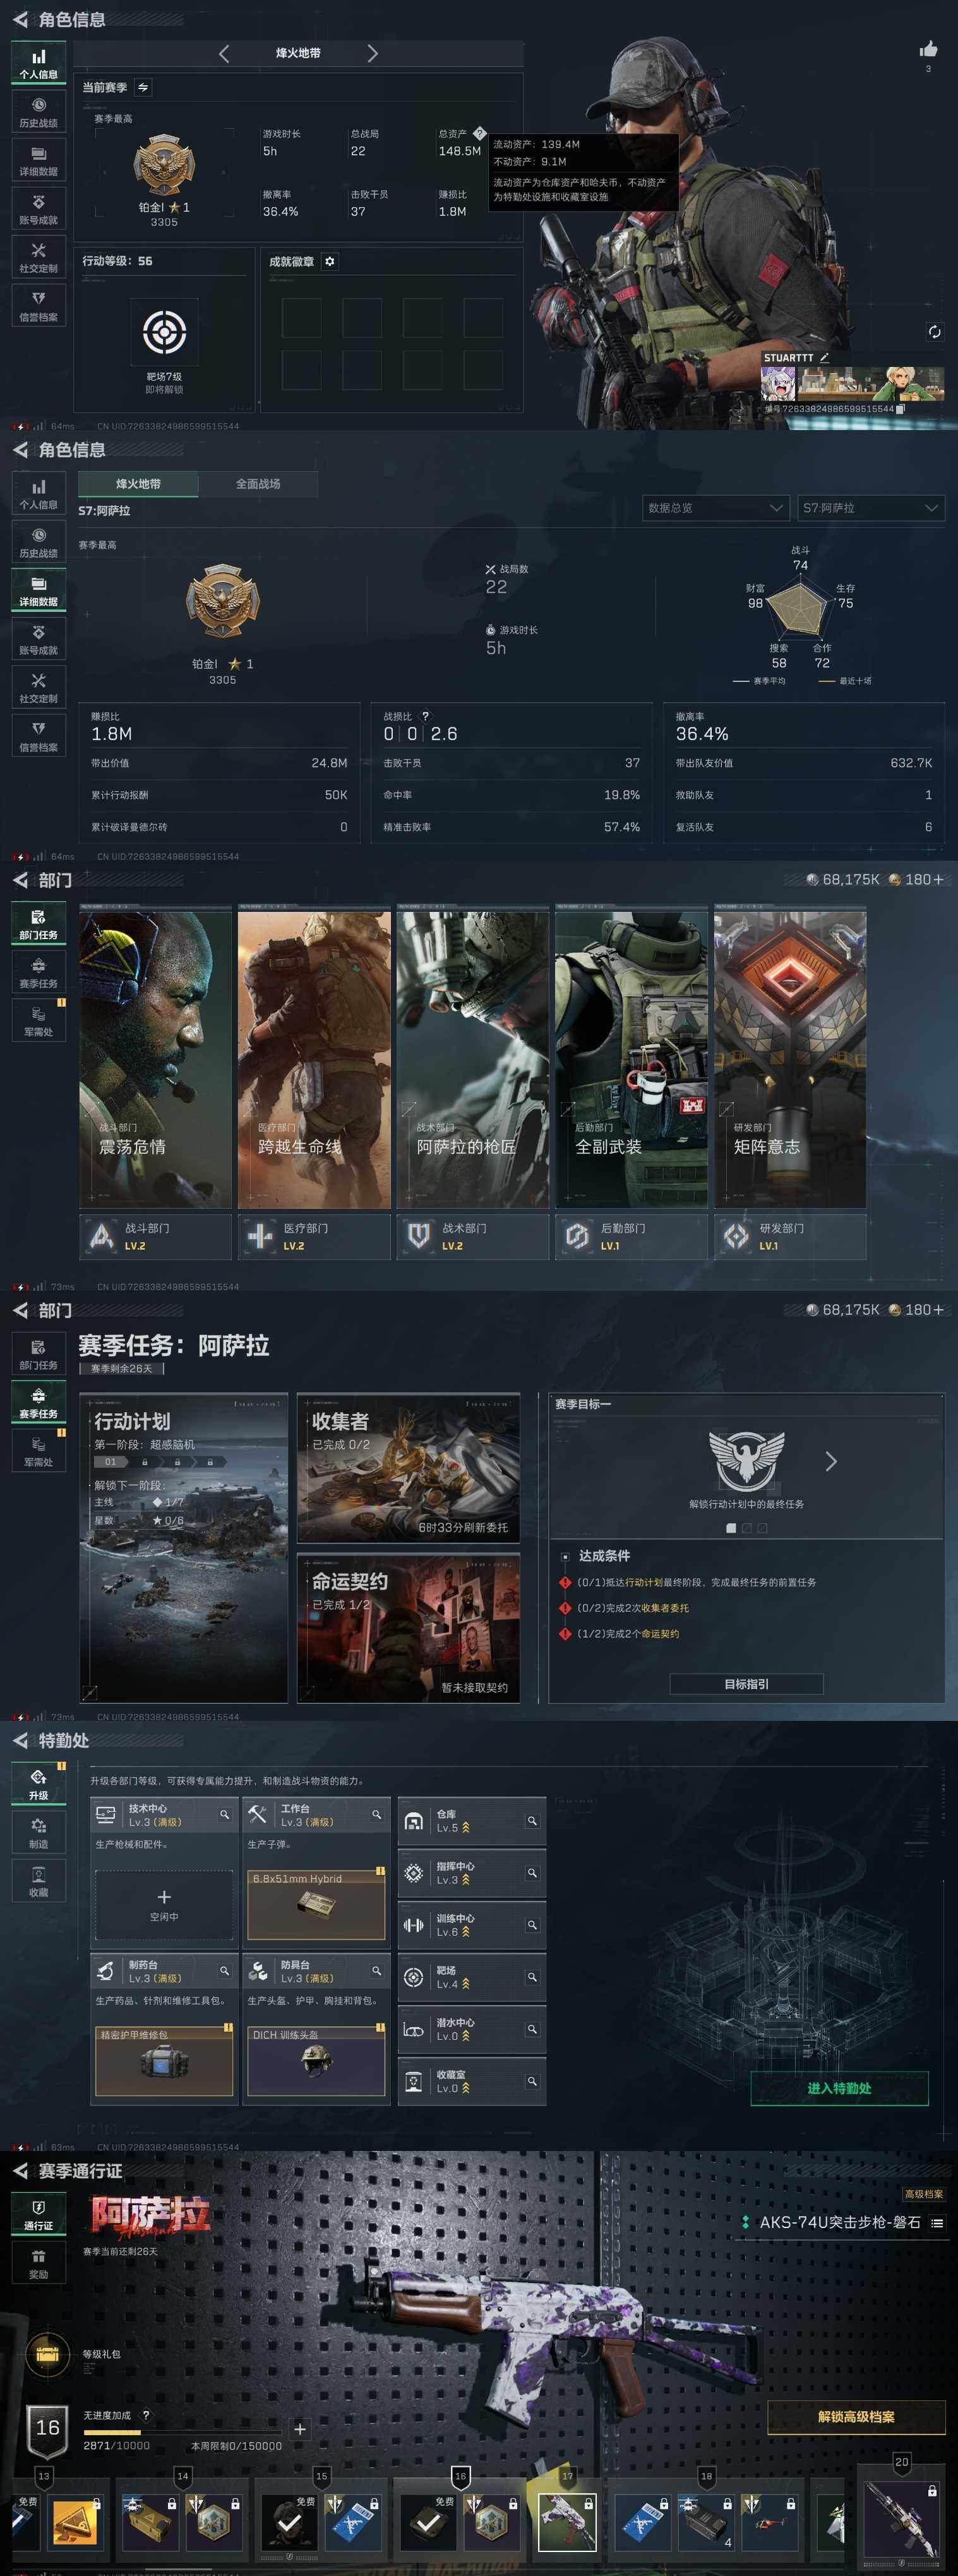
Task: Expand the S7:阿萨拉 season dropdown
Action: point(870,508)
